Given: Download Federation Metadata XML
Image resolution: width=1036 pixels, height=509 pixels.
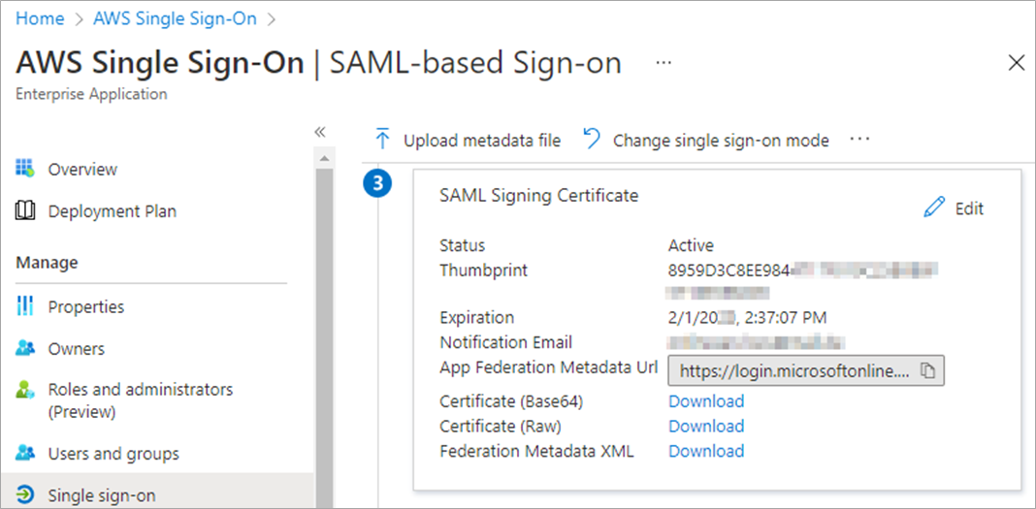Looking at the screenshot, I should click(x=706, y=452).
